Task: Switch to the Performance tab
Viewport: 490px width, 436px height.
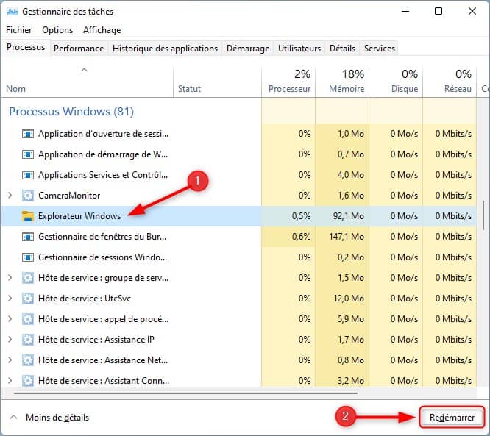Action: (x=79, y=49)
